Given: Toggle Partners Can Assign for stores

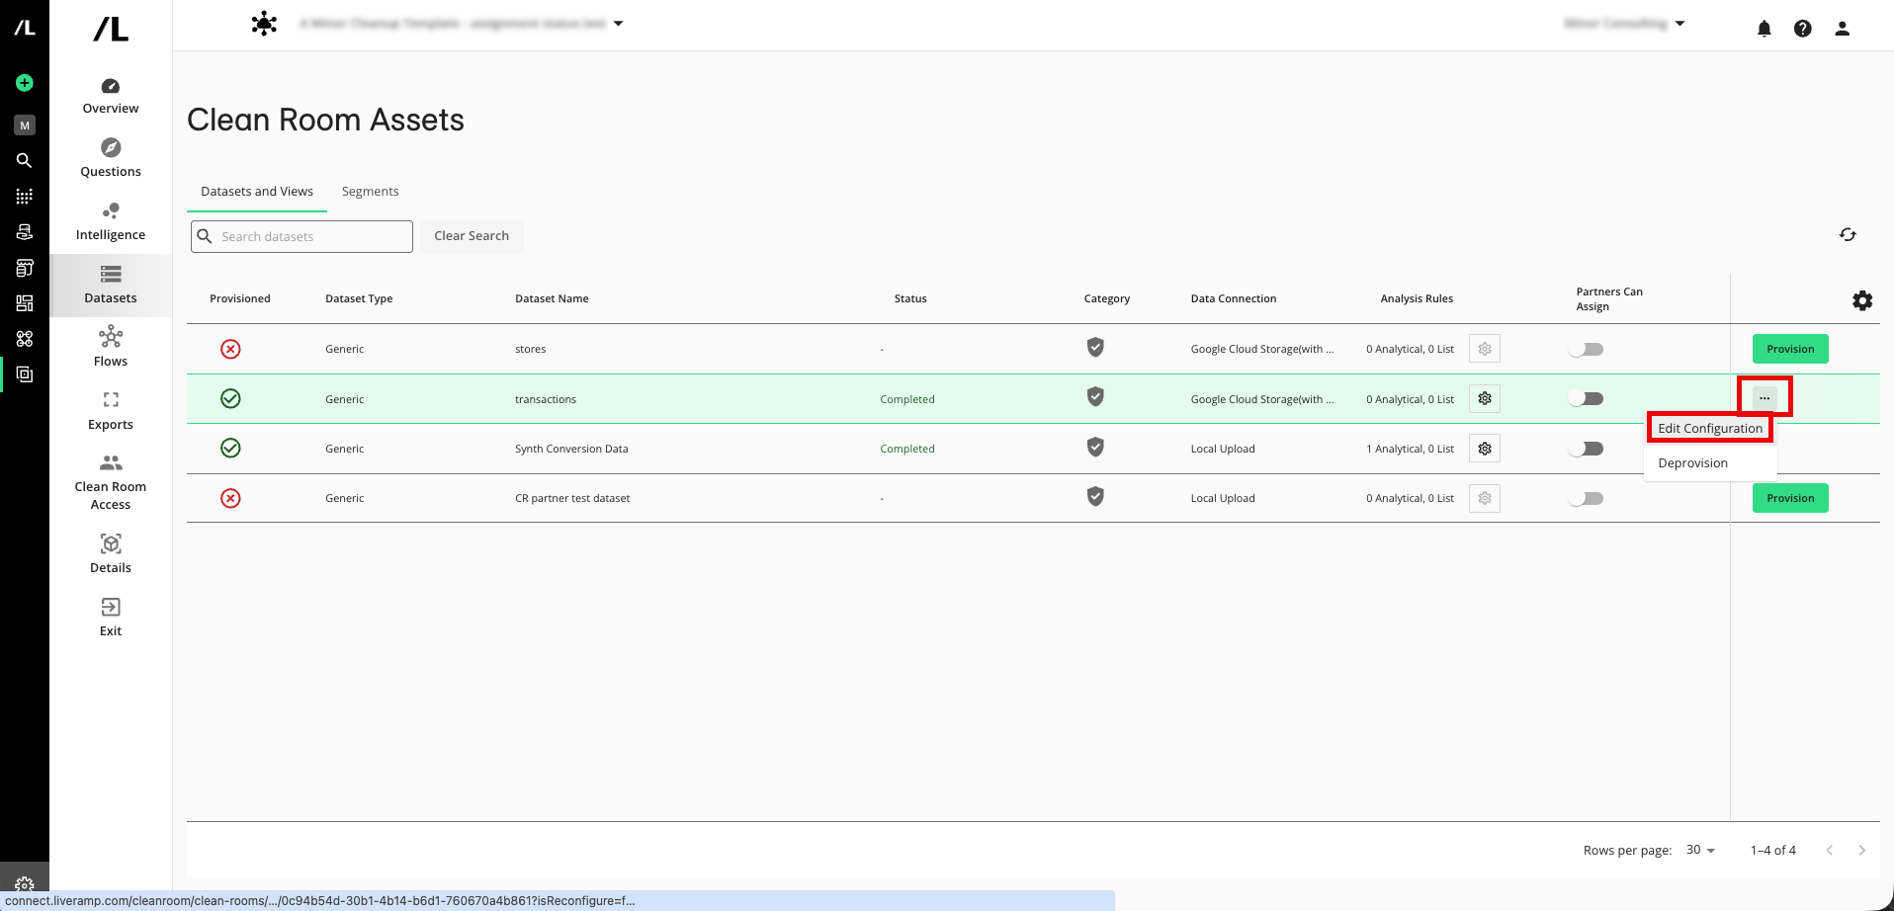Looking at the screenshot, I should click(x=1586, y=349).
